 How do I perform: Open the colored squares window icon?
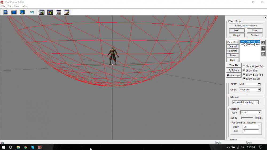pyautogui.click(x=50, y=12)
